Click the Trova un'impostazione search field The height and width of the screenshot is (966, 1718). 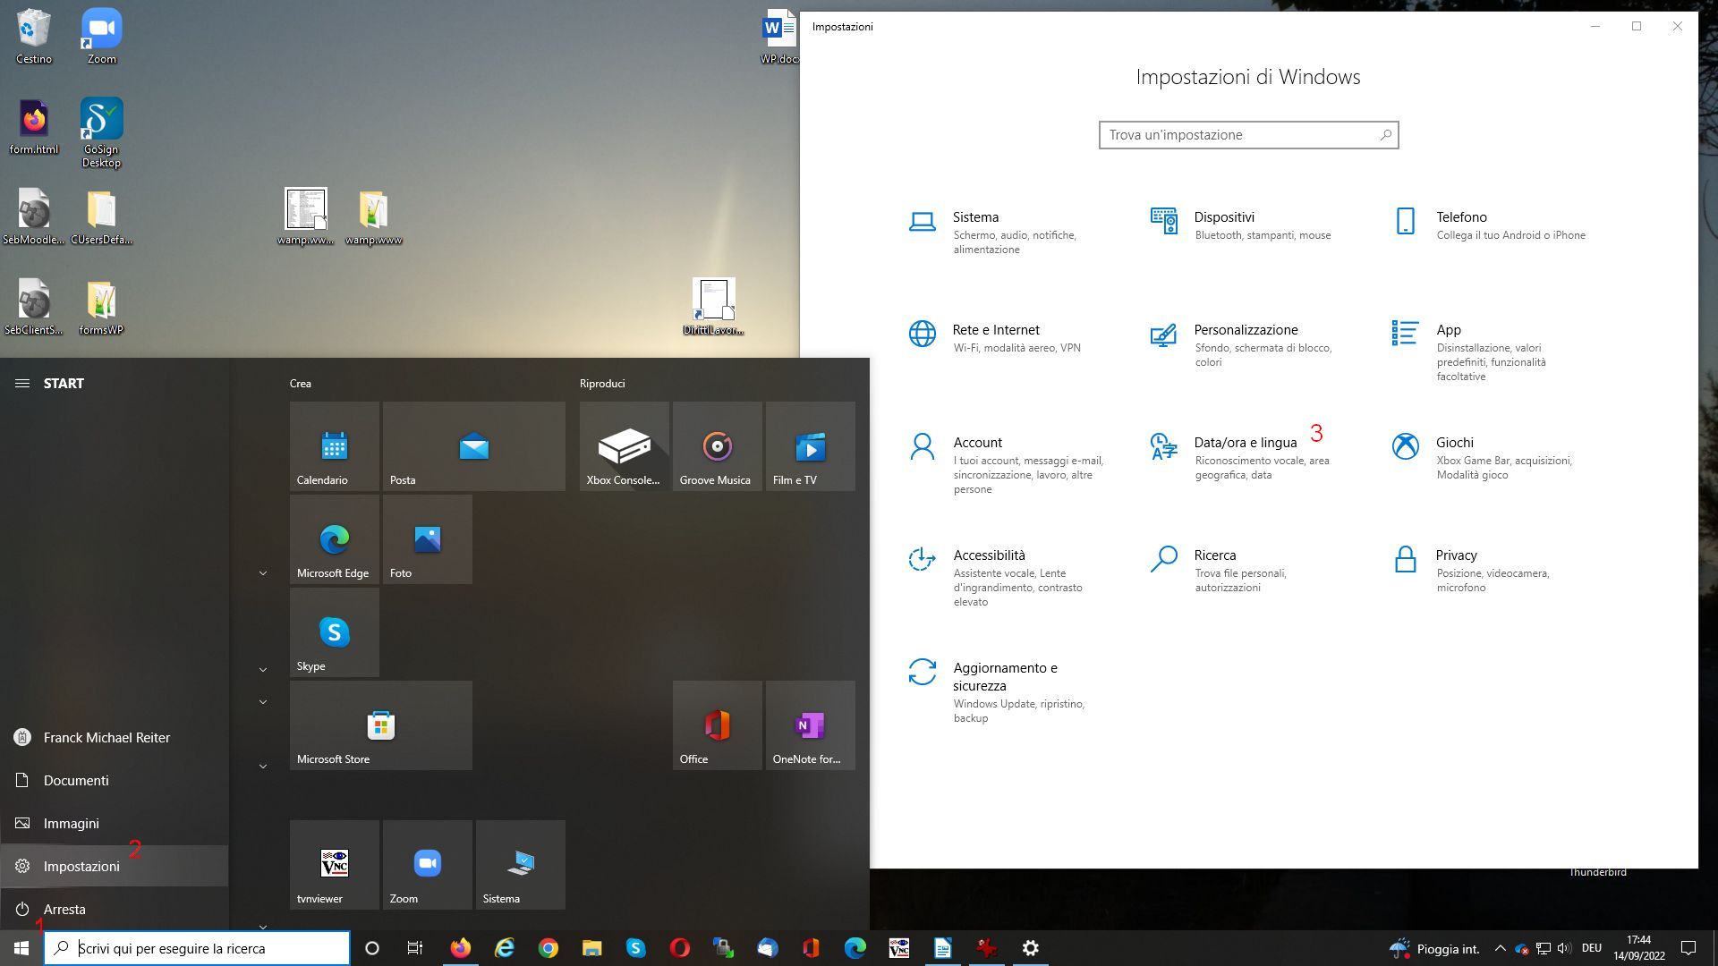click(x=1247, y=134)
